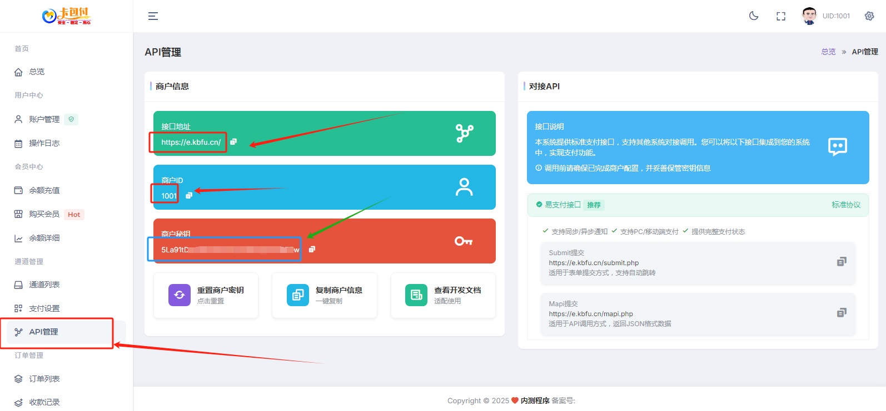Image resolution: width=886 pixels, height=411 pixels.
Task: Go to 总览 in the sidebar
Action: pos(37,72)
